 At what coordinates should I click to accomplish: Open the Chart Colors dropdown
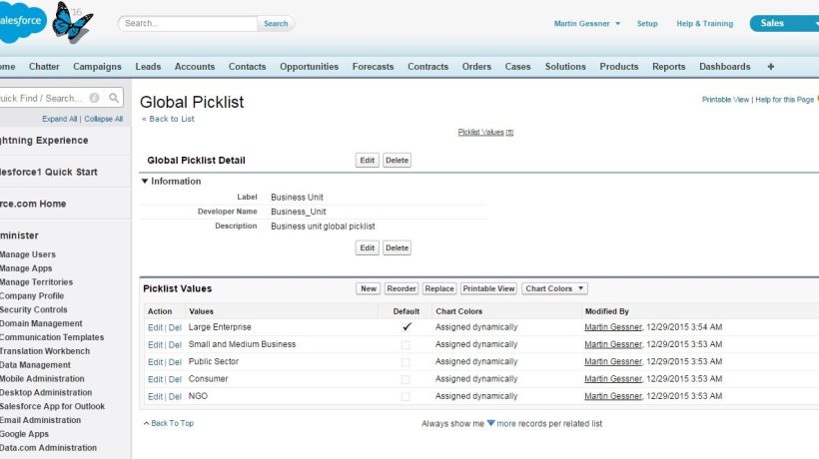[554, 288]
